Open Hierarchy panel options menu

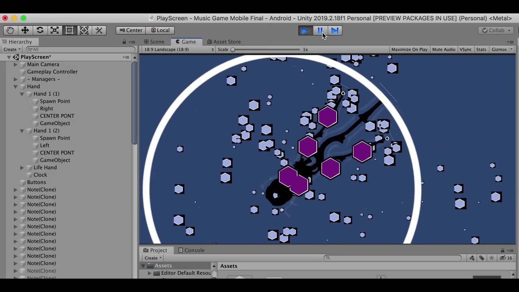coord(132,42)
